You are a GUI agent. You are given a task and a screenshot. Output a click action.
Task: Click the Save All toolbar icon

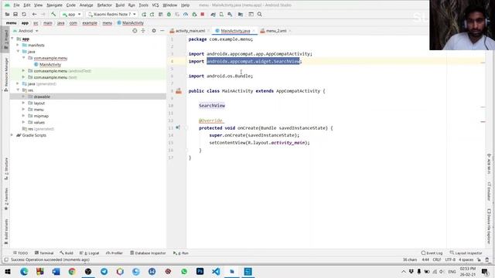coord(15,14)
